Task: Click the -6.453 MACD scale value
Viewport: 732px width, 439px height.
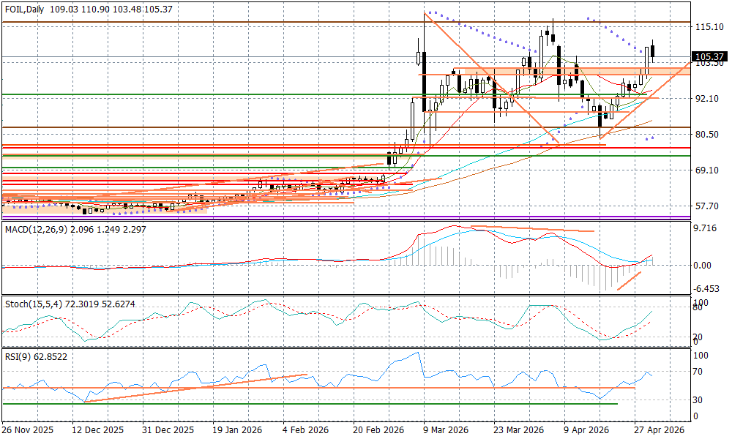Action: click(707, 289)
